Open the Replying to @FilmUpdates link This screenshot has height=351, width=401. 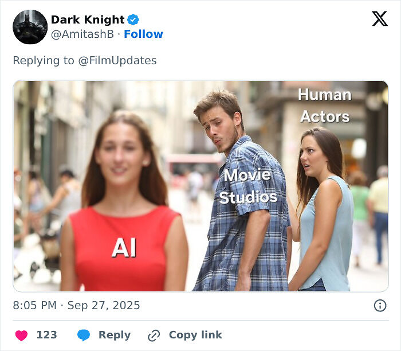tap(117, 60)
